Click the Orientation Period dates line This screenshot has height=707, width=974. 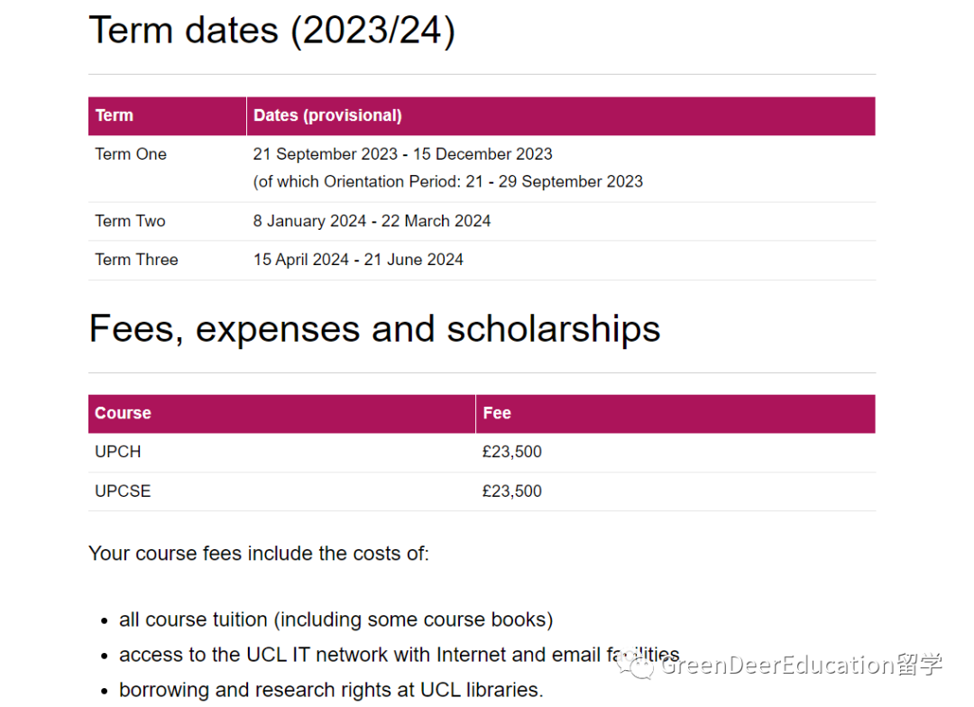coord(448,181)
